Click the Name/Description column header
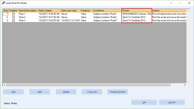Screen dimensions: 194x109 [28, 10]
